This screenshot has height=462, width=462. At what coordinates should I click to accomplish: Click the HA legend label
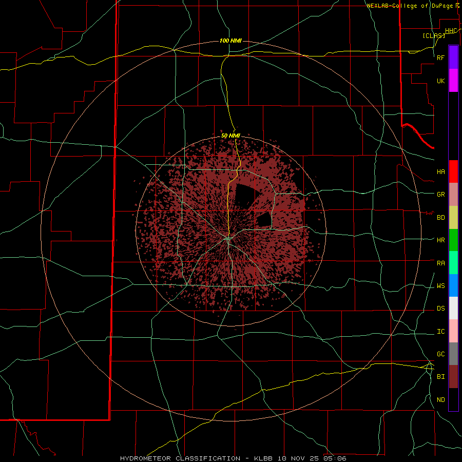pos(441,172)
